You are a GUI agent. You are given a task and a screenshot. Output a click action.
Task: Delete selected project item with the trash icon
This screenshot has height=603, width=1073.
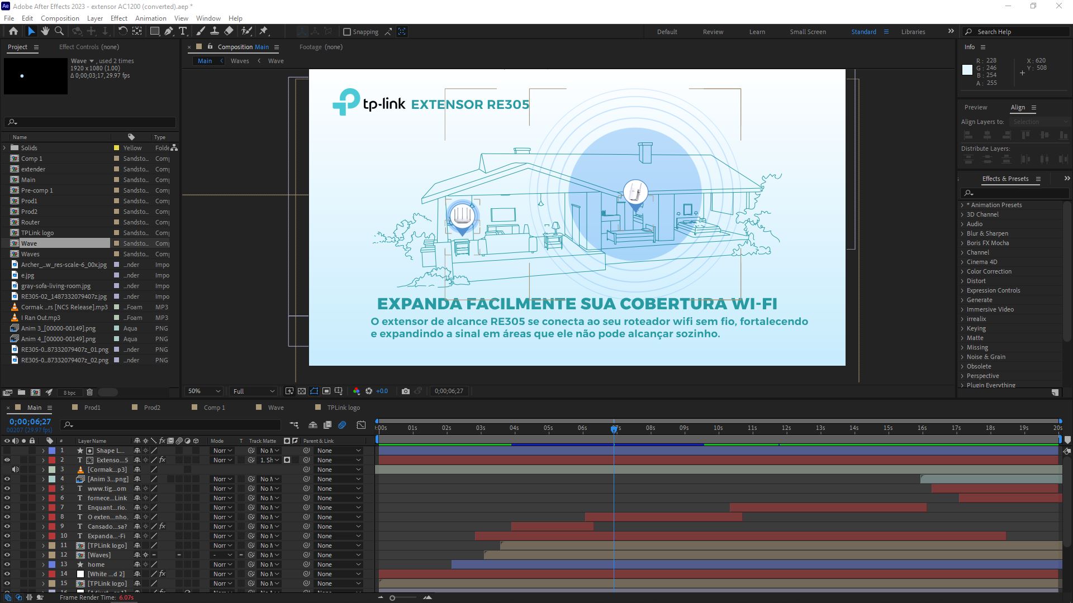[x=89, y=393]
